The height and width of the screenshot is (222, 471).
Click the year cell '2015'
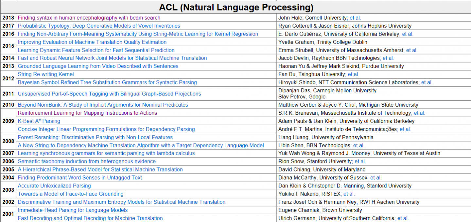[8, 46]
